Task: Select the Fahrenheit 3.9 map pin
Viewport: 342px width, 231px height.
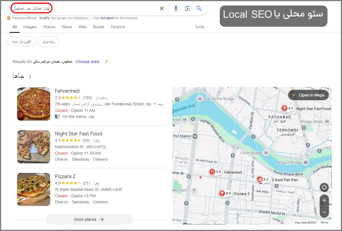Action: pos(215,172)
